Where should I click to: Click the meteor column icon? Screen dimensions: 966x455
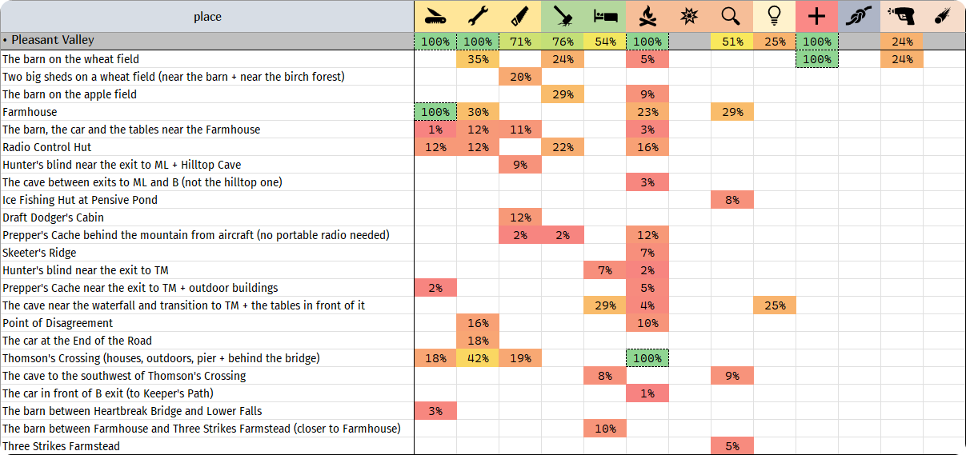(944, 17)
